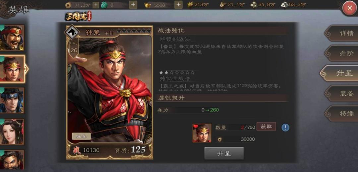Viewport: 358px width, 172px height.
Task: Click the 练兵 label on hero card
Action: 81,136
